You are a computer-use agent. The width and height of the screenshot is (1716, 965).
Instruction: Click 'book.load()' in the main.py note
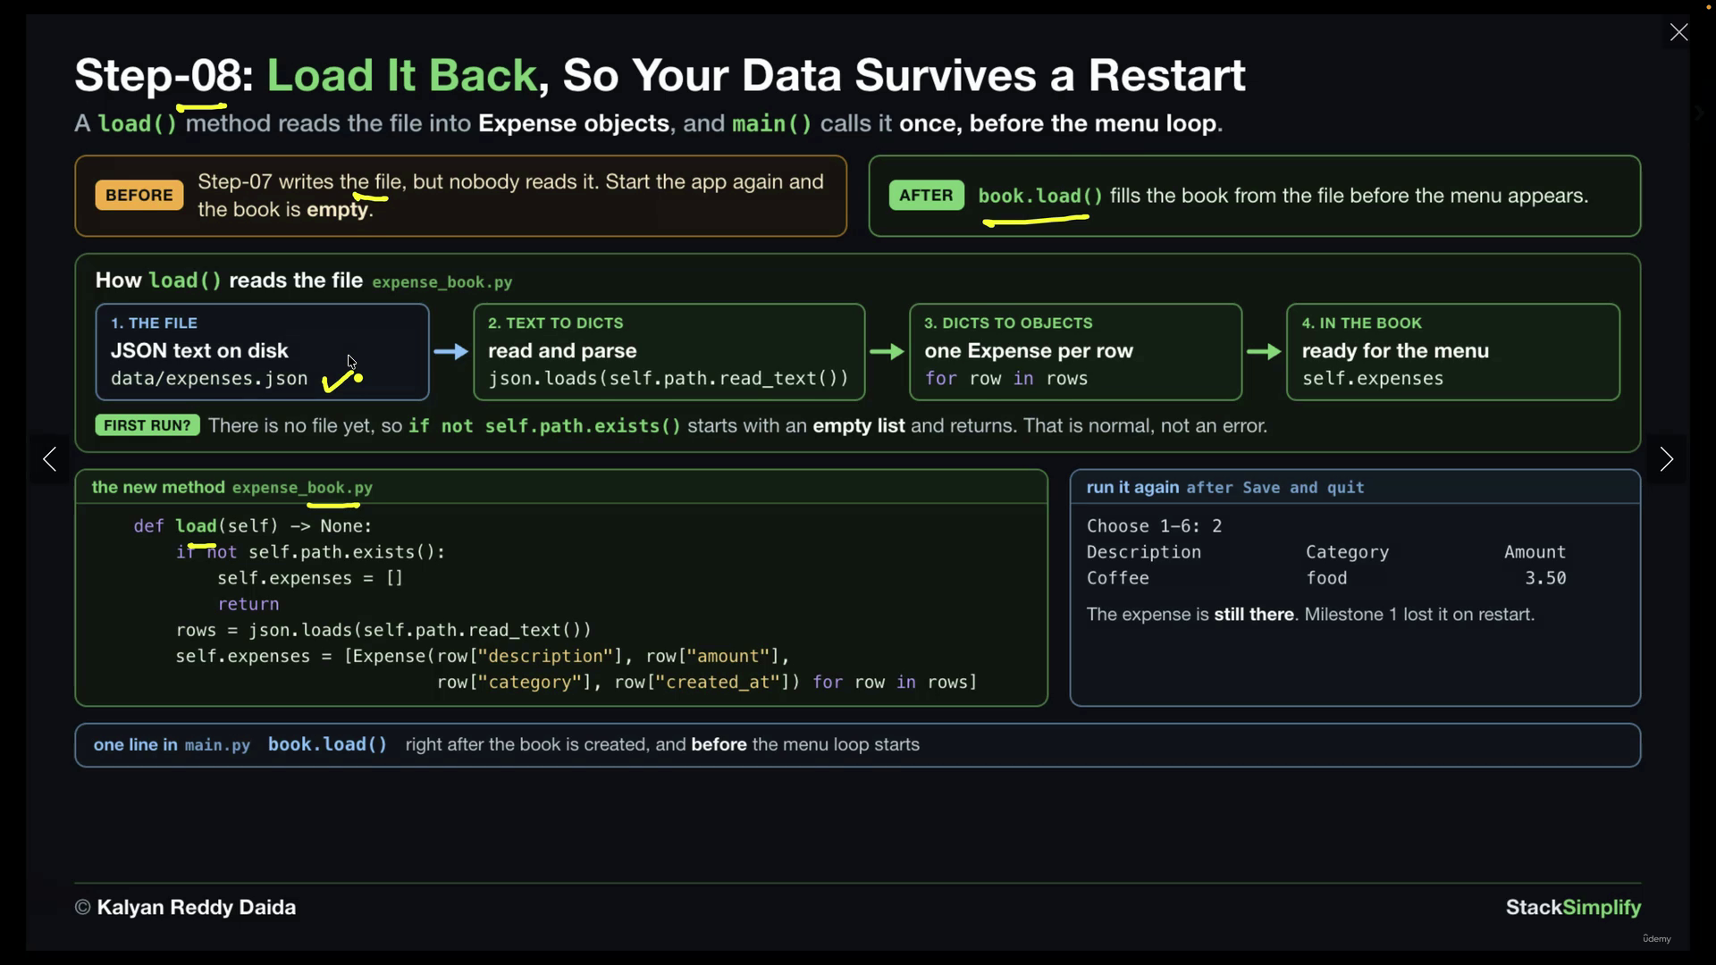coord(327,744)
